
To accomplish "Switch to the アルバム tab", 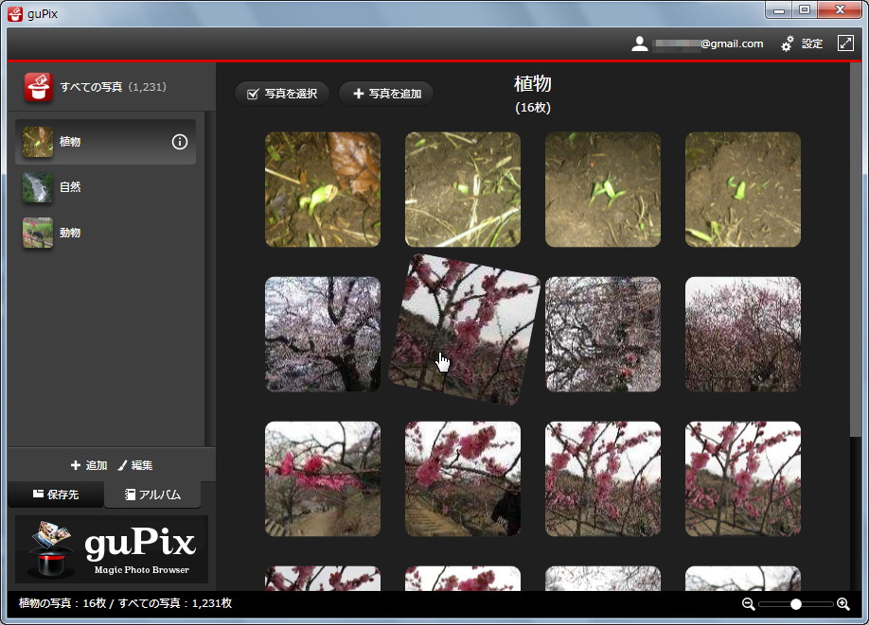I will coord(152,495).
